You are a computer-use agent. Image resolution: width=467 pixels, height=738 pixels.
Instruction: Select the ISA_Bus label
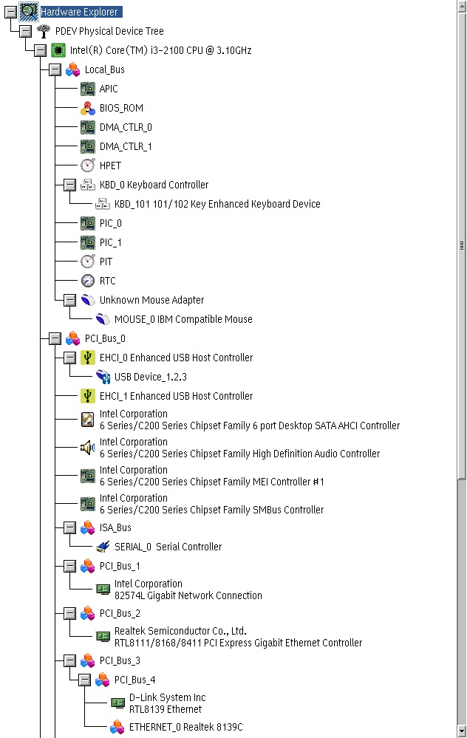point(115,527)
